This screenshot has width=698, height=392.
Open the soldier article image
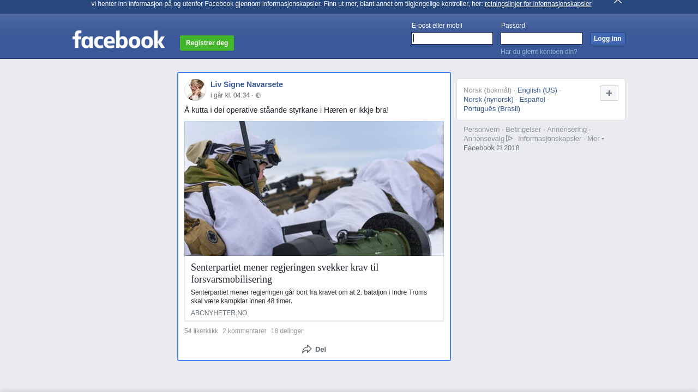point(314,188)
